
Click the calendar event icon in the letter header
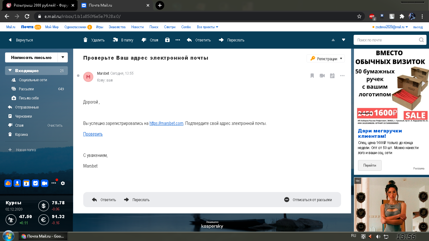[332, 76]
